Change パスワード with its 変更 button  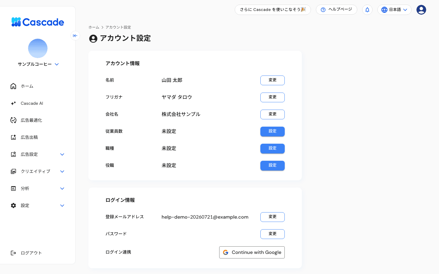[273, 234]
